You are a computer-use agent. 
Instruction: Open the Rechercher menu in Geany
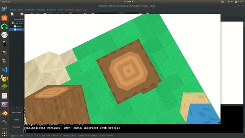[30, 10]
